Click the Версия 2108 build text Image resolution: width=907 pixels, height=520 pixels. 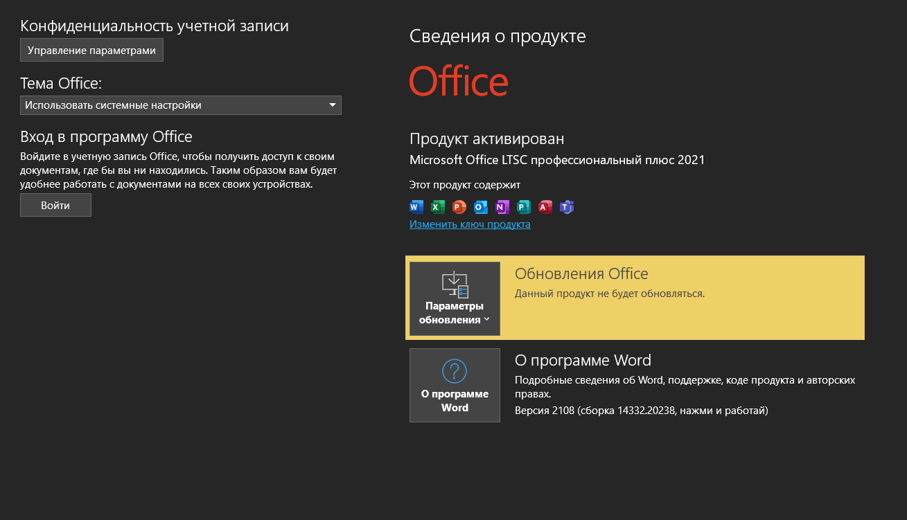642,411
